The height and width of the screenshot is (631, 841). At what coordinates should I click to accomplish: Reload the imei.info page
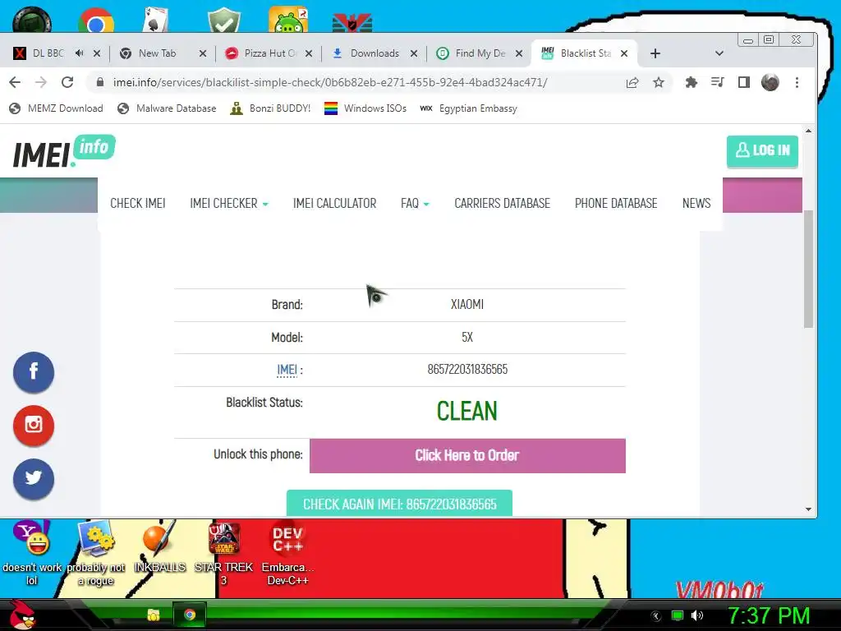(x=67, y=82)
